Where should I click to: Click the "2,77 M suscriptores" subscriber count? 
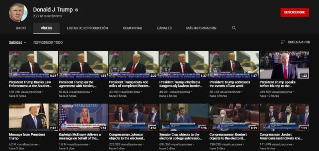[47, 16]
